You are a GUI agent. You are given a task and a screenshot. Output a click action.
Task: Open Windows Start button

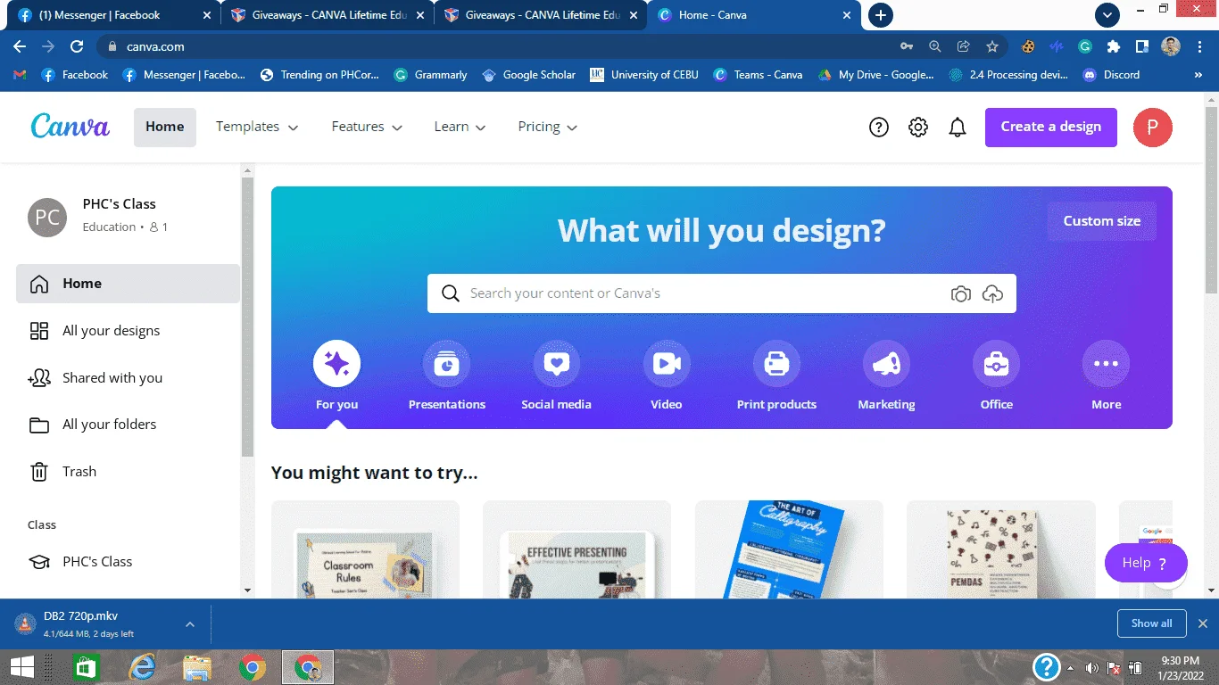pos(21,667)
